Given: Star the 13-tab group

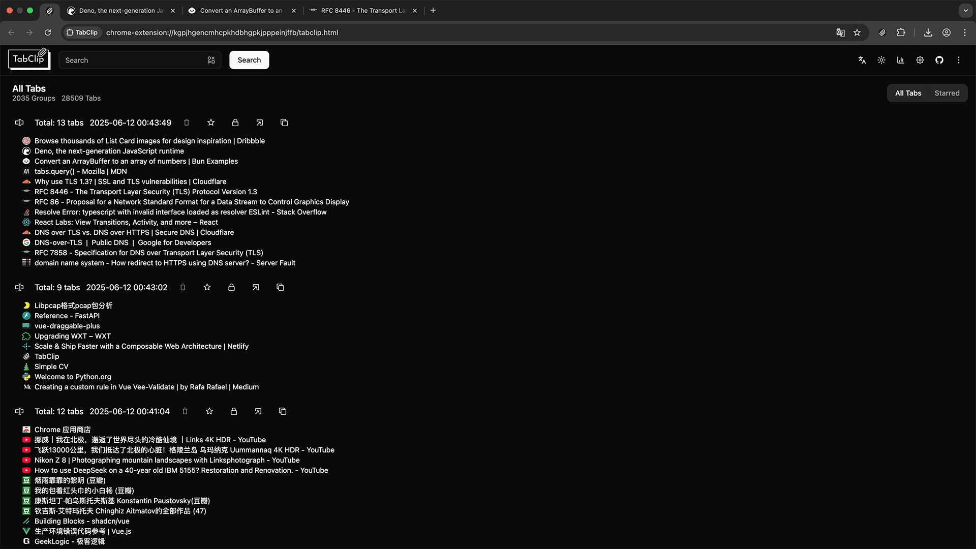Looking at the screenshot, I should 211,123.
